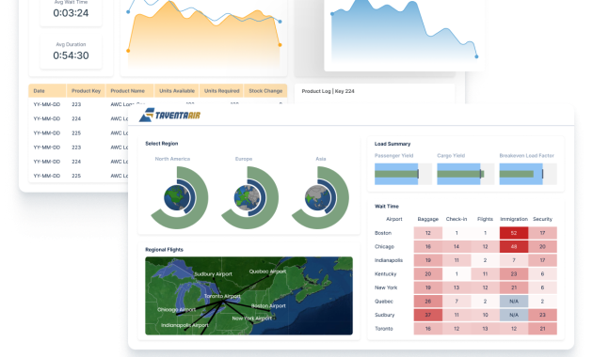Image resolution: width=593 pixels, height=357 pixels.
Task: Click Date column header in back window
Action: click(x=47, y=91)
